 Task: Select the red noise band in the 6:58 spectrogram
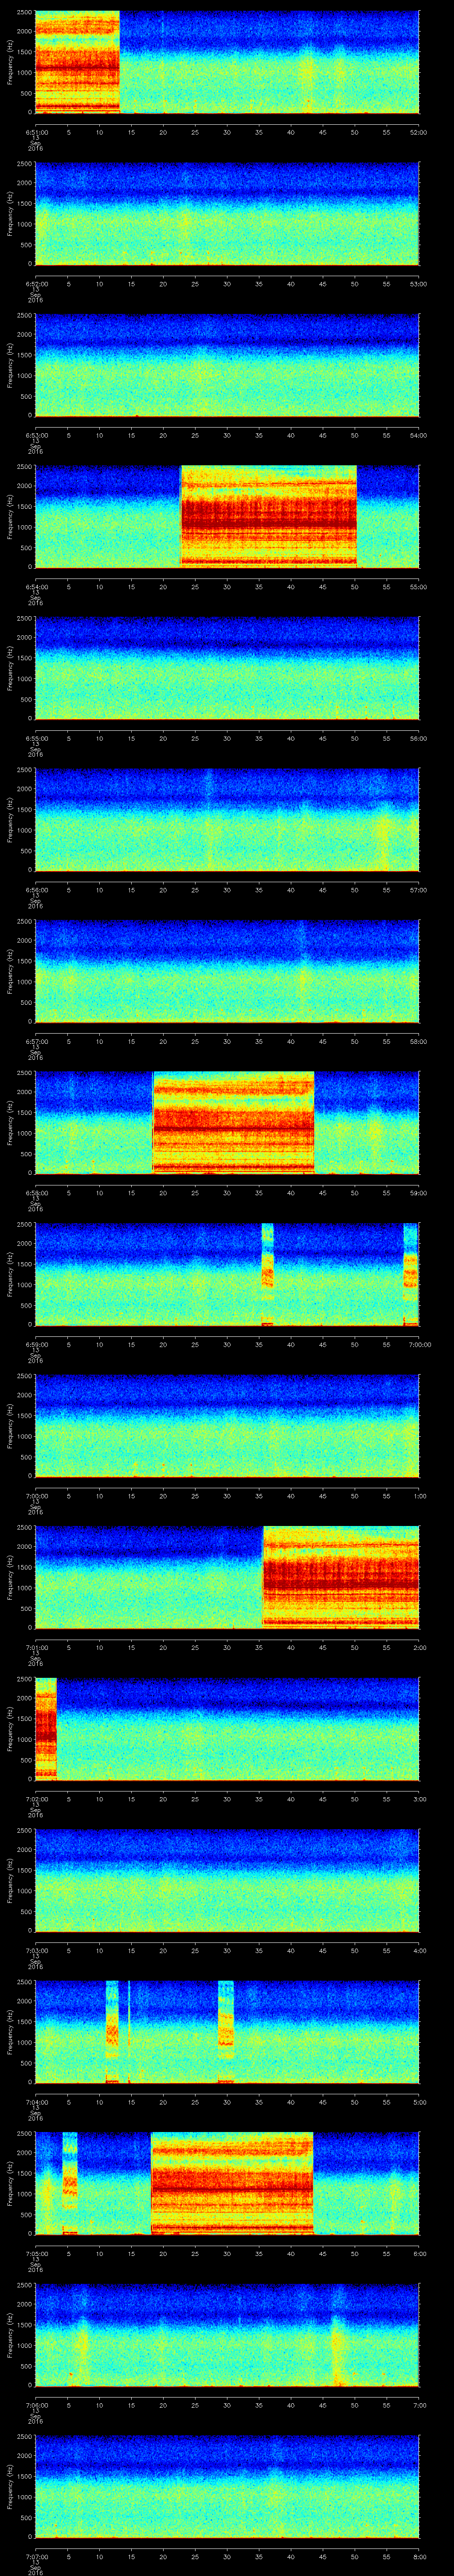(232, 1121)
